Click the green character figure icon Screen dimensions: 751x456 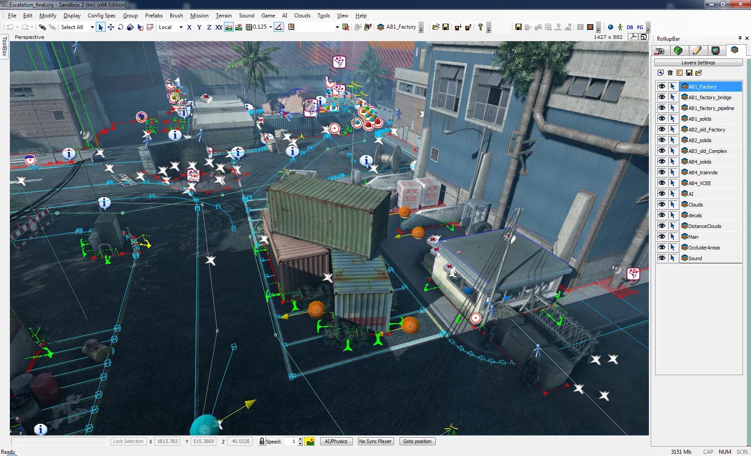tap(620, 27)
